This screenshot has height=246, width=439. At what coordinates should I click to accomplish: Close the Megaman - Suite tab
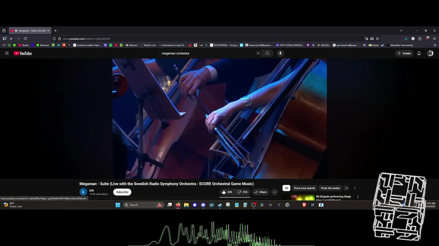(x=48, y=31)
